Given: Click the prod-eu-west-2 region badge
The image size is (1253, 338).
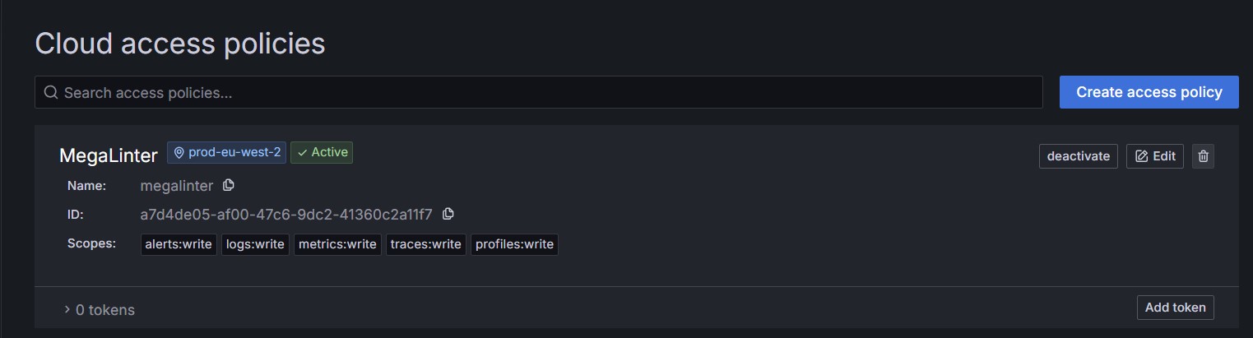Looking at the screenshot, I should pos(227,152).
